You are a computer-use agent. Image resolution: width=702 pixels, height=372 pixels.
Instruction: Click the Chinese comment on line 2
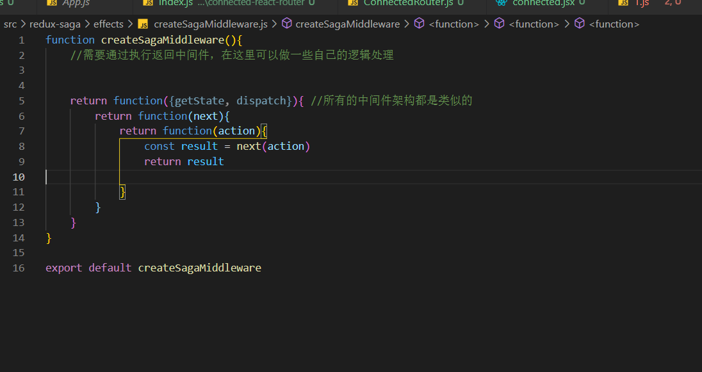pyautogui.click(x=232, y=55)
